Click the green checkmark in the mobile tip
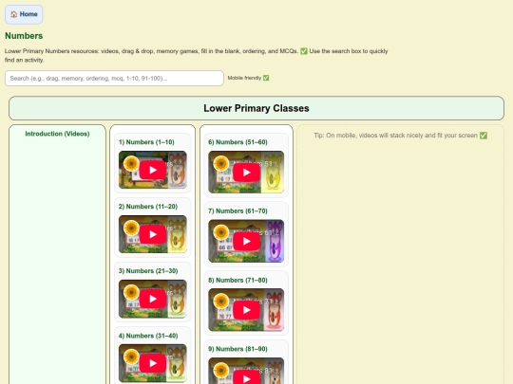The image size is (513, 384). coord(484,136)
